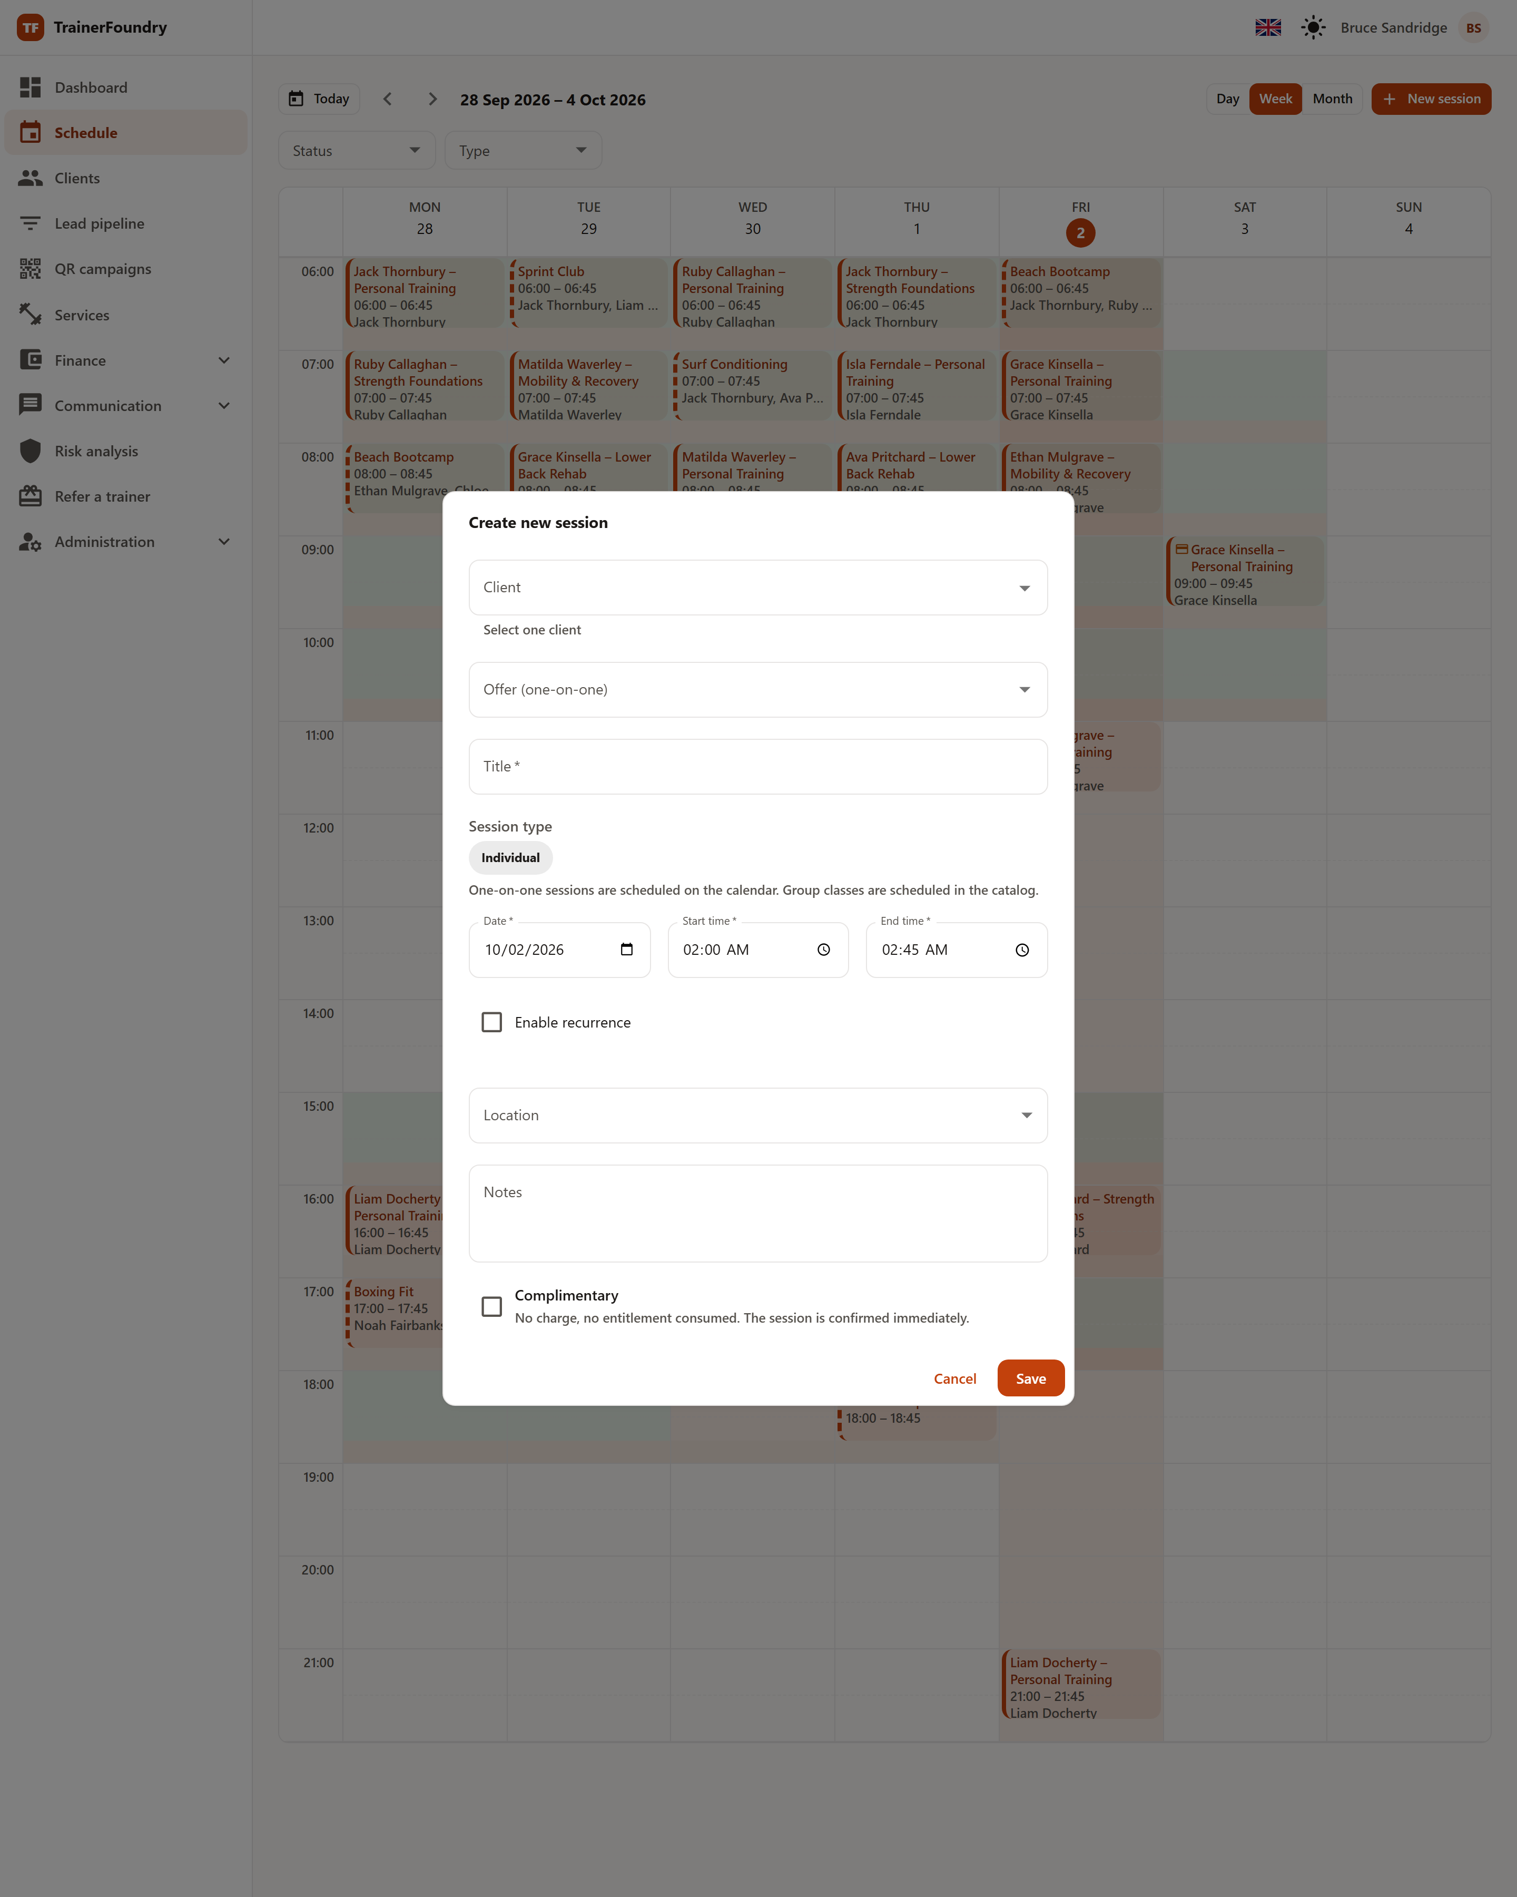Save the new session
This screenshot has width=1517, height=1897.
[x=1030, y=1378]
